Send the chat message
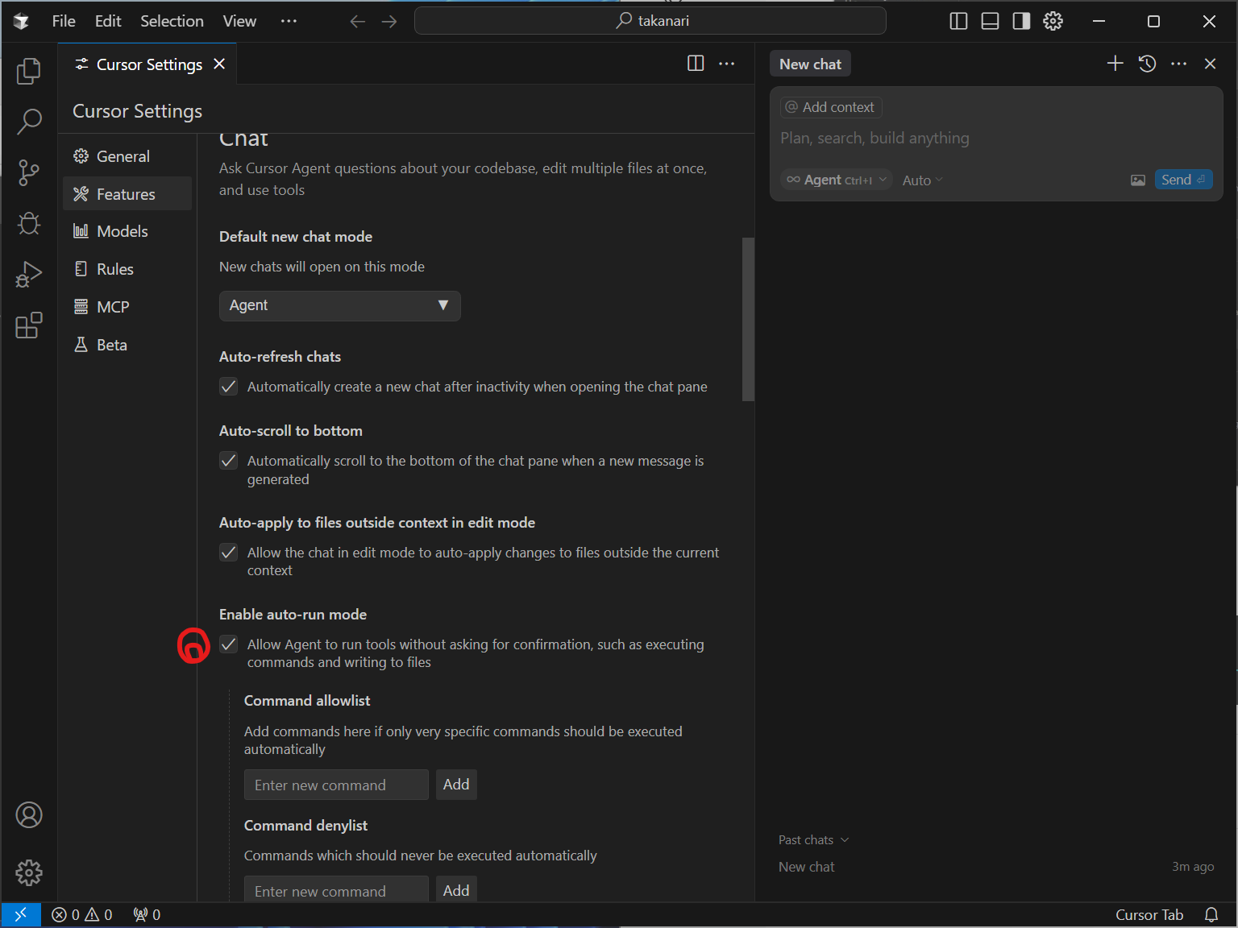The height and width of the screenshot is (928, 1238). [1183, 180]
